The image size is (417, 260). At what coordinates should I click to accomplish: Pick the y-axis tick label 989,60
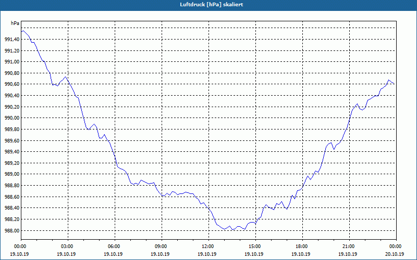point(12,140)
